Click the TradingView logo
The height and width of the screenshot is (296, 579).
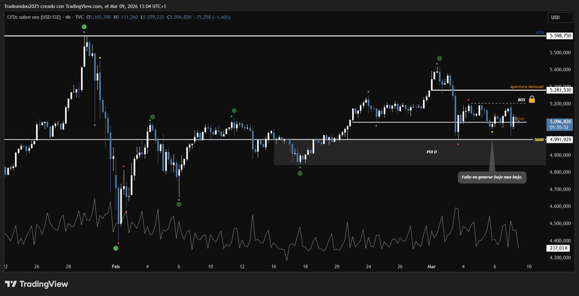point(36,284)
